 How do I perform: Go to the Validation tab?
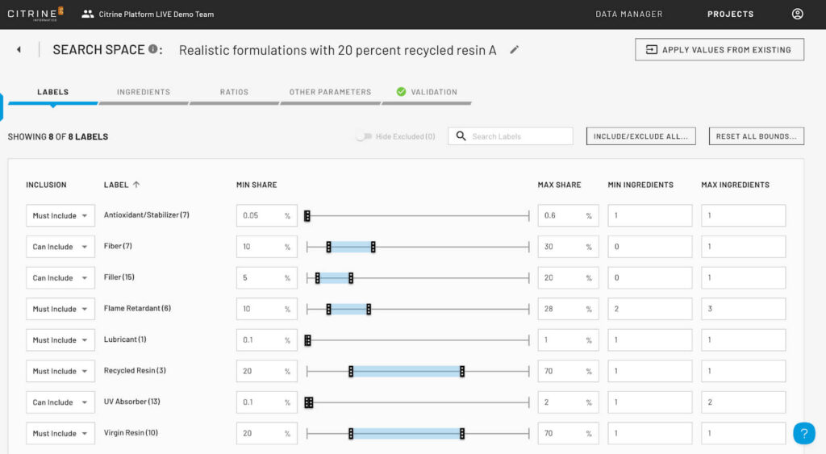[x=427, y=92]
